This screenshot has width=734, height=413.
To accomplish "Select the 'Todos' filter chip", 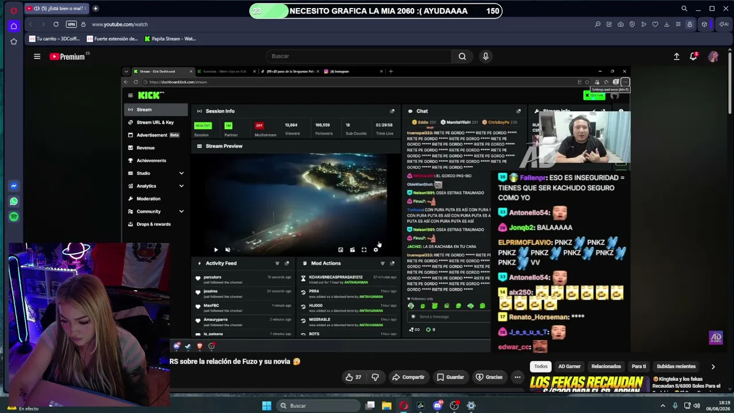I will (541, 366).
